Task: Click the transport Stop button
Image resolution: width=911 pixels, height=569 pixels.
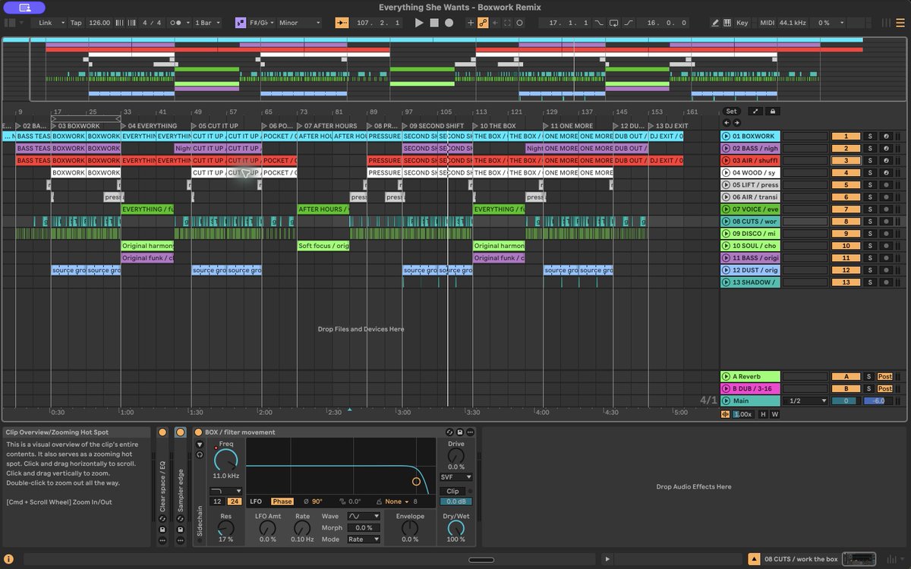Action: 434,23
